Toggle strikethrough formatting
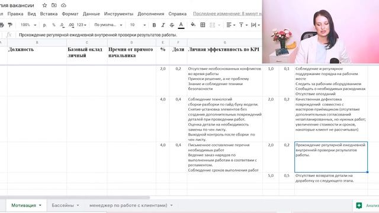 (172, 25)
